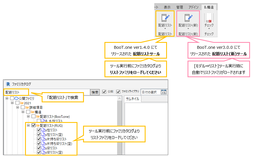Collapse the 2021 tree node
This screenshot has height=157, width=272.
(12, 103)
